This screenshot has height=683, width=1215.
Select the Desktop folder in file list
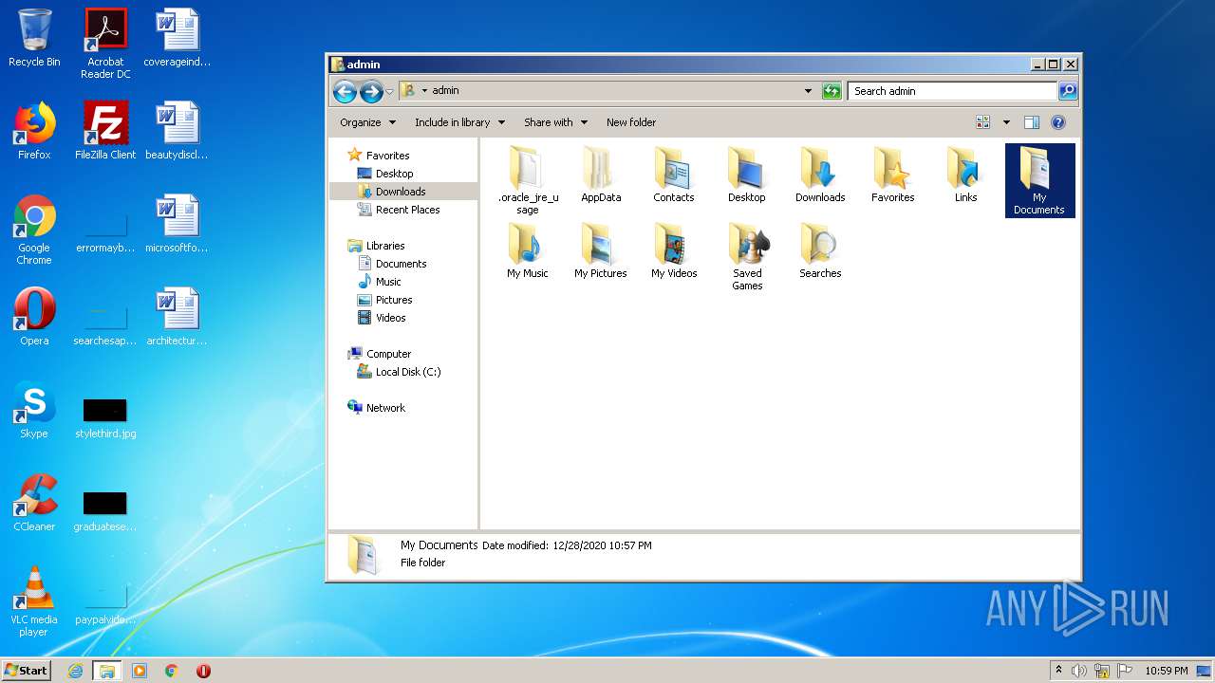pos(747,175)
